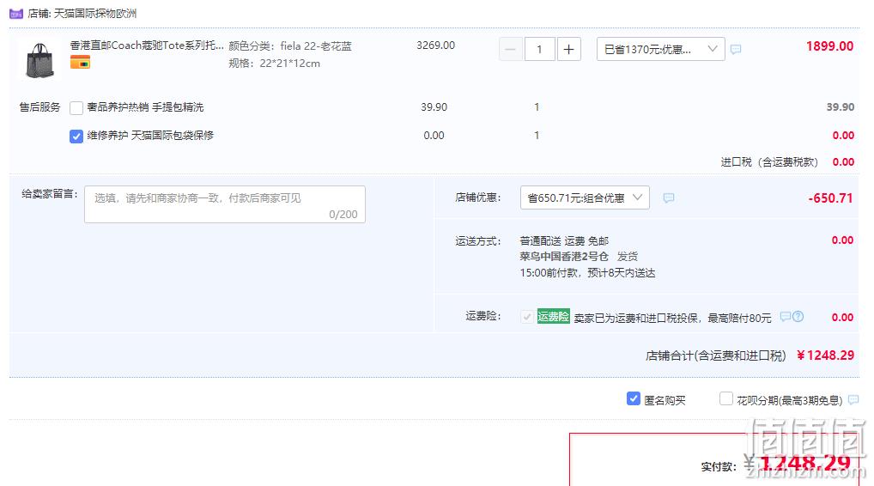Image resolution: width=874 pixels, height=486 pixels.
Task: Check the 奢品养护热销 手提包精洗 option
Action: pos(76,108)
